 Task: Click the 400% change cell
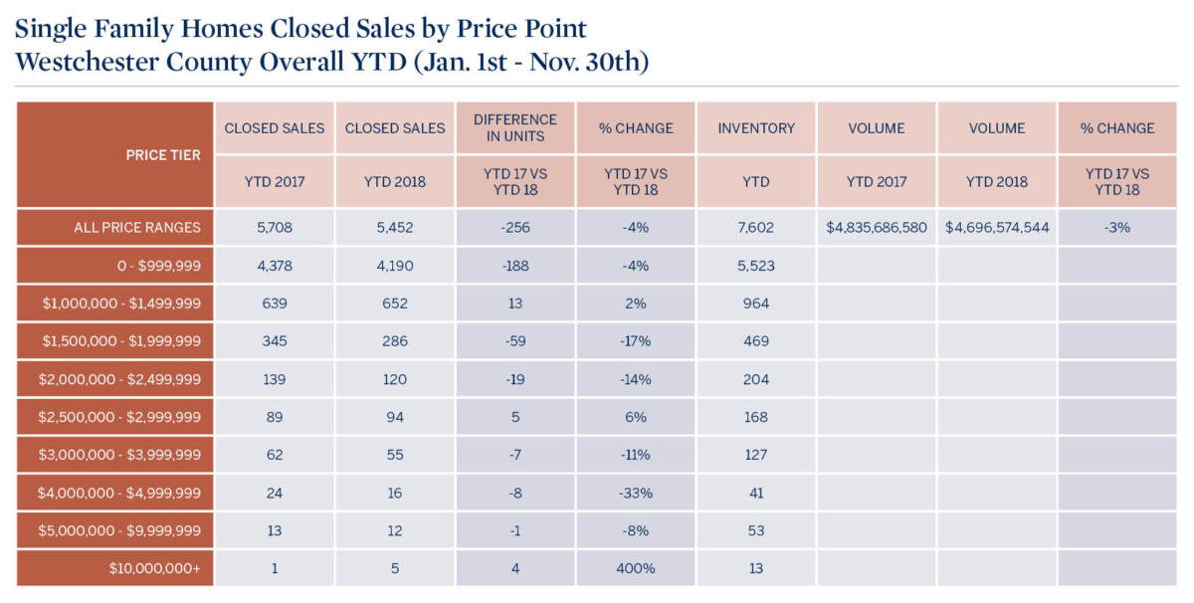click(x=636, y=567)
